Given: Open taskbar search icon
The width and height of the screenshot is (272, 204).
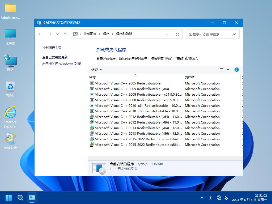Looking at the screenshot, I should point(20,198).
